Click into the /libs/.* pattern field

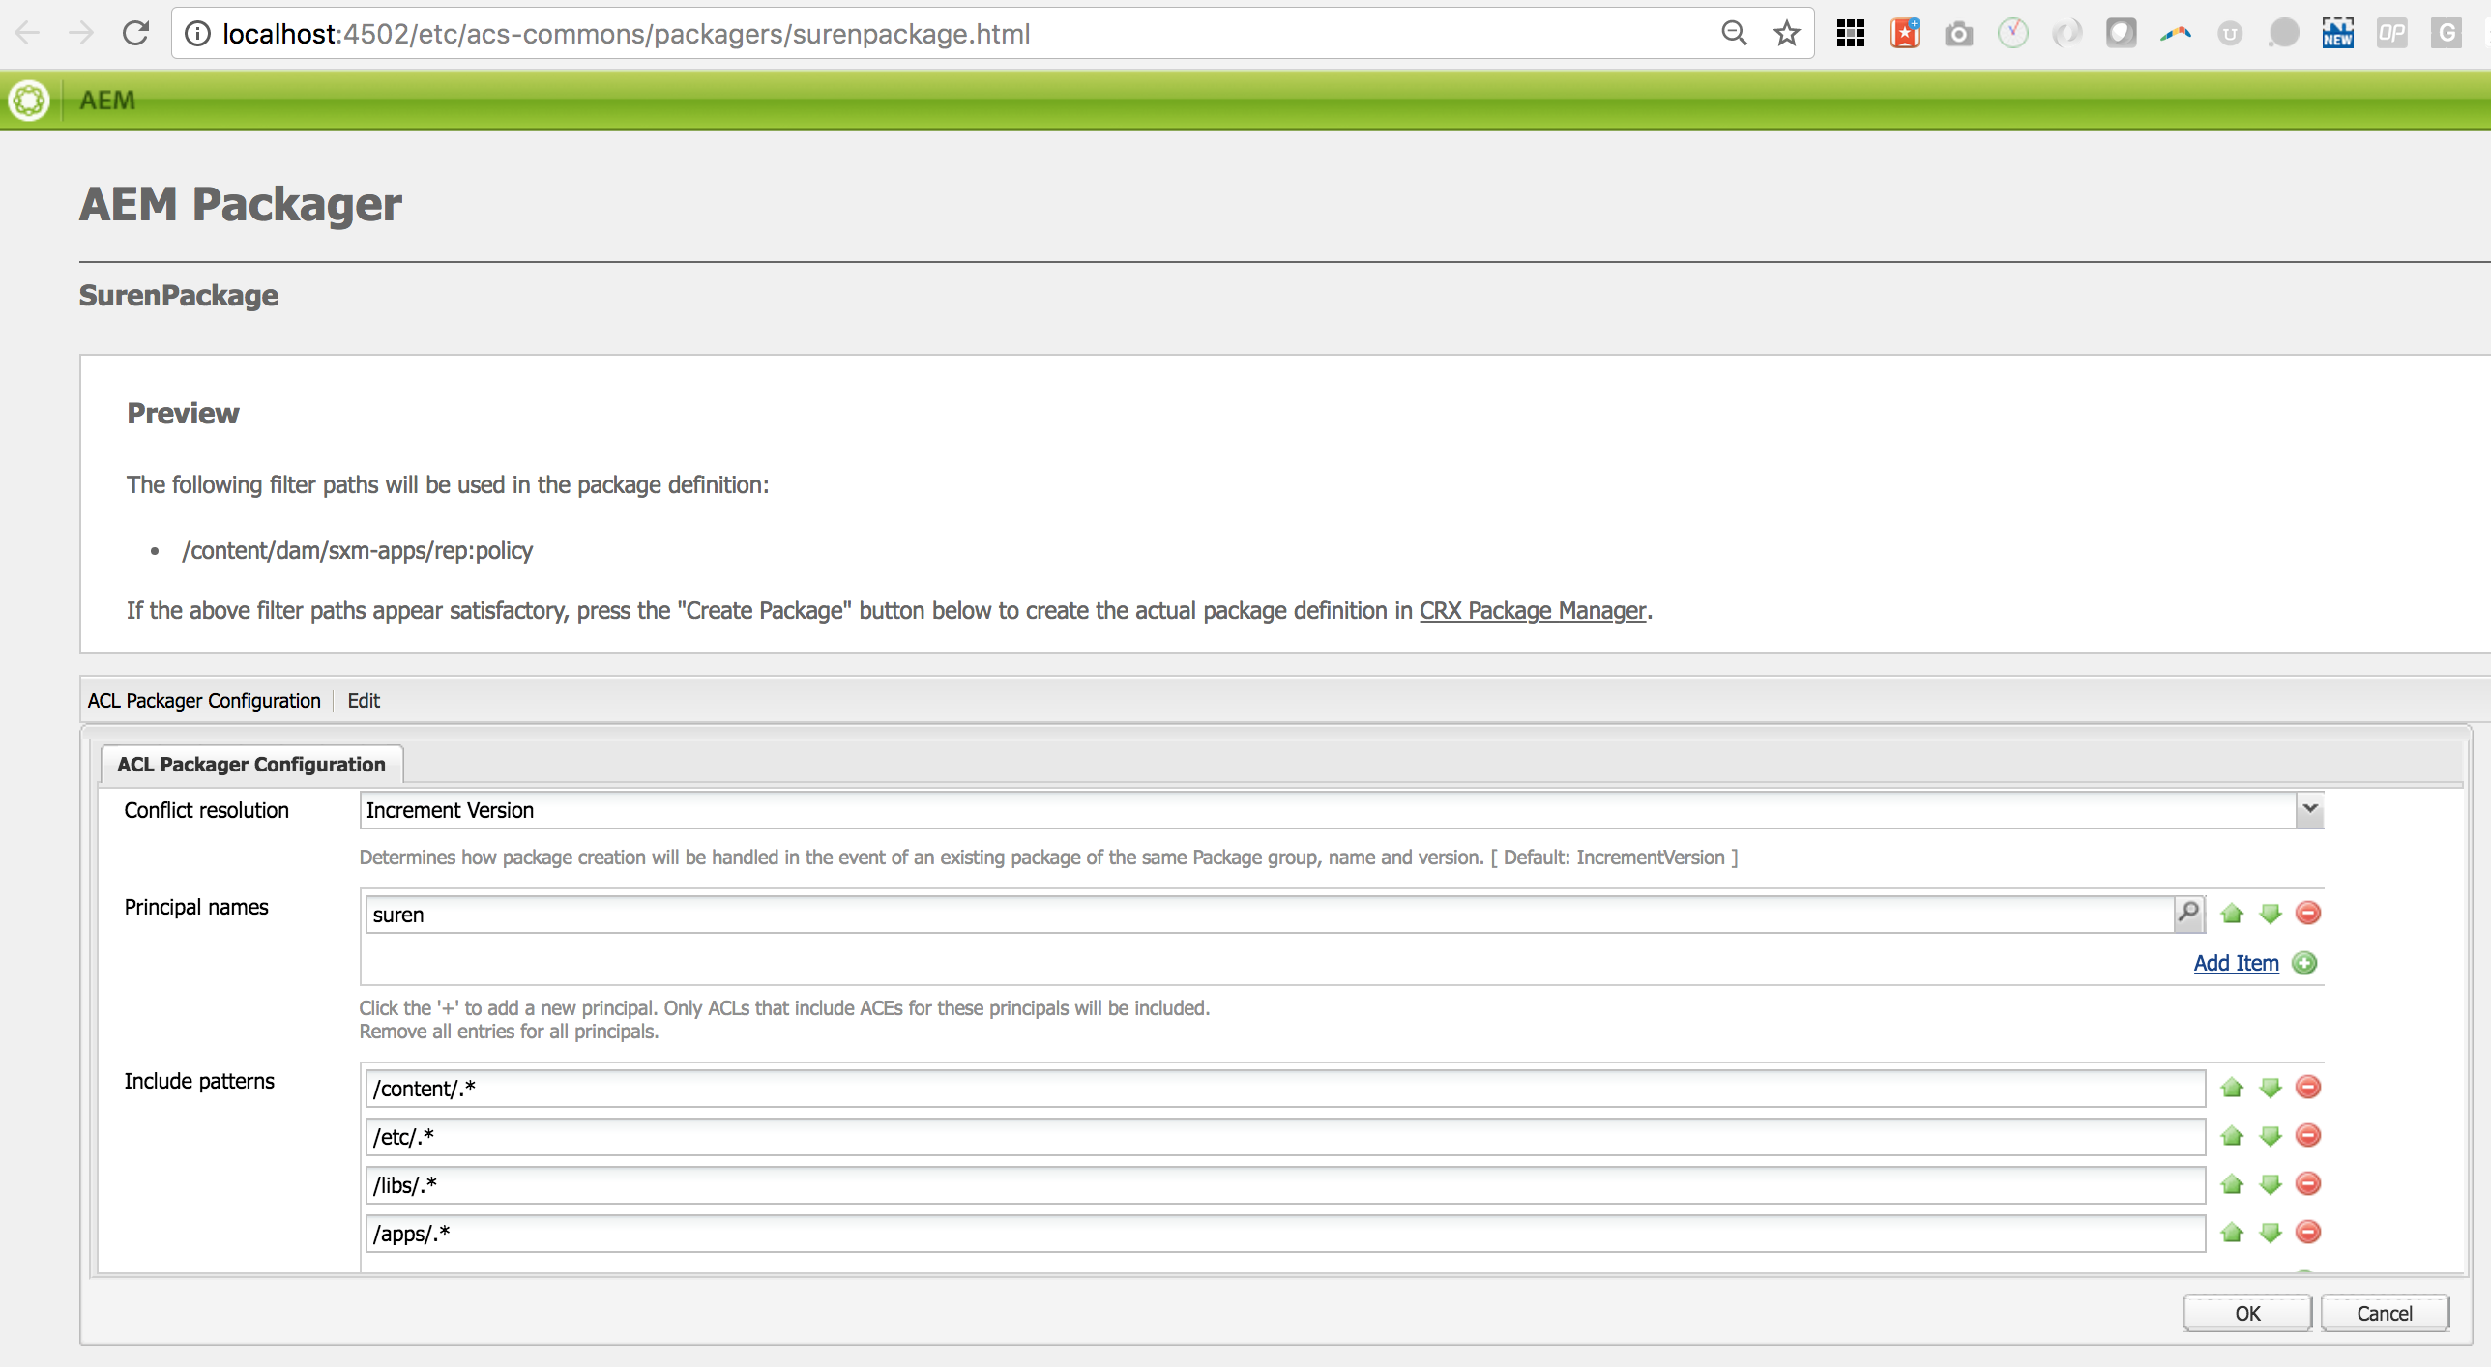pyautogui.click(x=1284, y=1185)
